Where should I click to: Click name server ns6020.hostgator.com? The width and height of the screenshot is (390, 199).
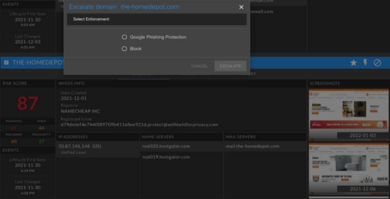point(166,146)
